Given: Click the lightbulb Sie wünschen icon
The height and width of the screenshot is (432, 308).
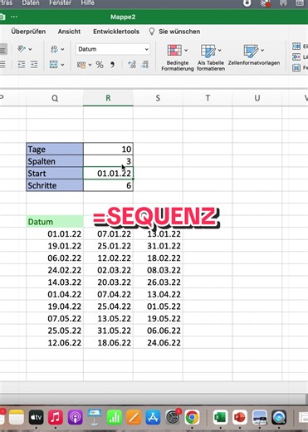Looking at the screenshot, I should (152, 32).
